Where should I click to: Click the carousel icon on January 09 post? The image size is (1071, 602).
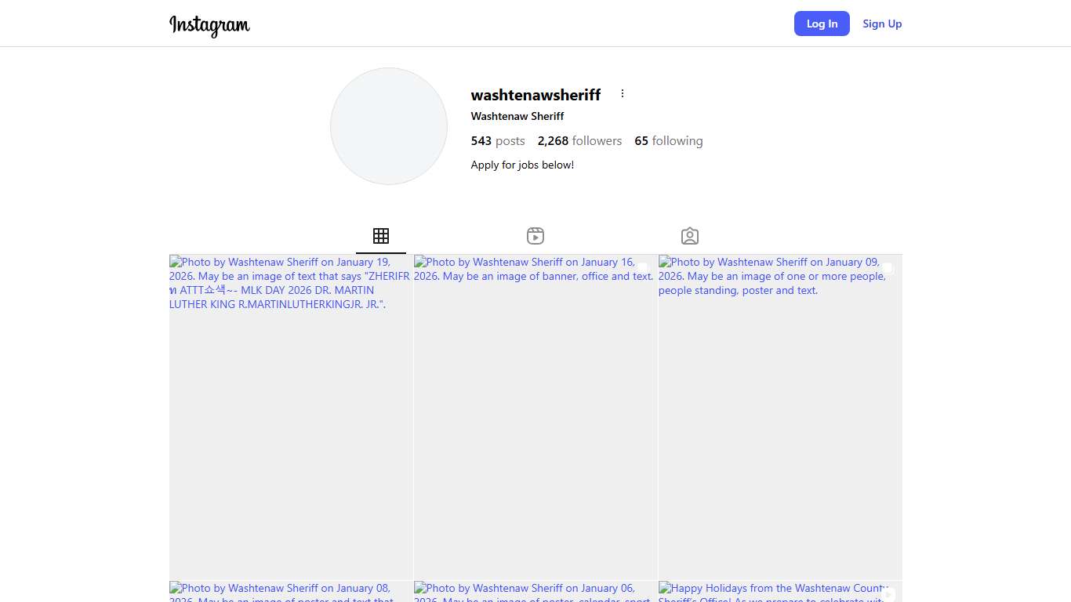tap(888, 268)
